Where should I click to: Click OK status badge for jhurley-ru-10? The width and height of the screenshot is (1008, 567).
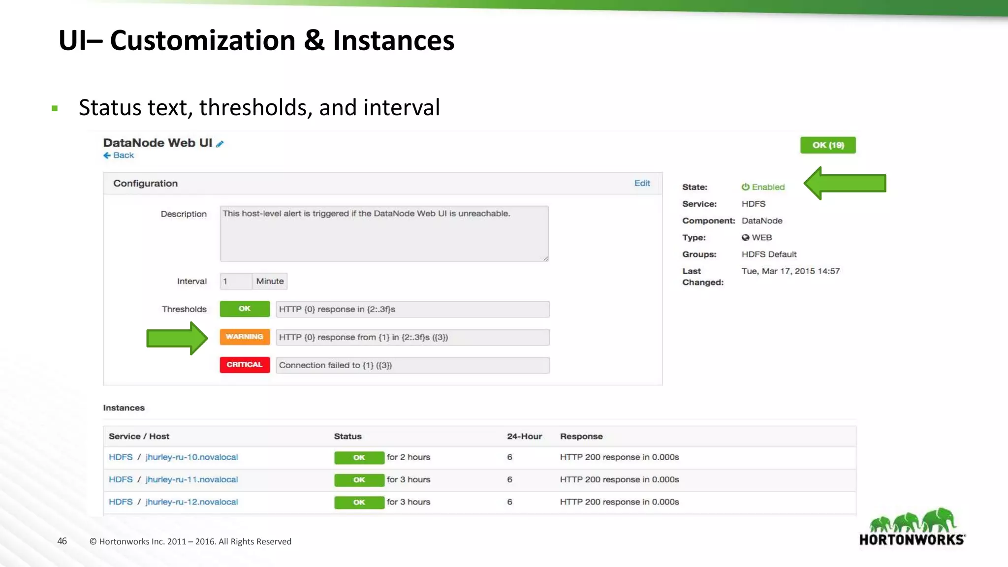pos(359,458)
